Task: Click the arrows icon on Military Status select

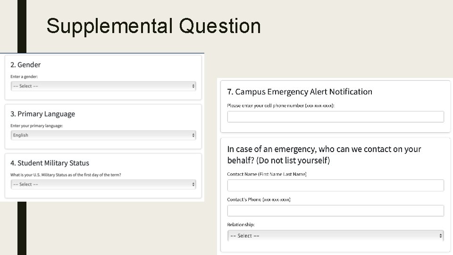Action: [193, 184]
